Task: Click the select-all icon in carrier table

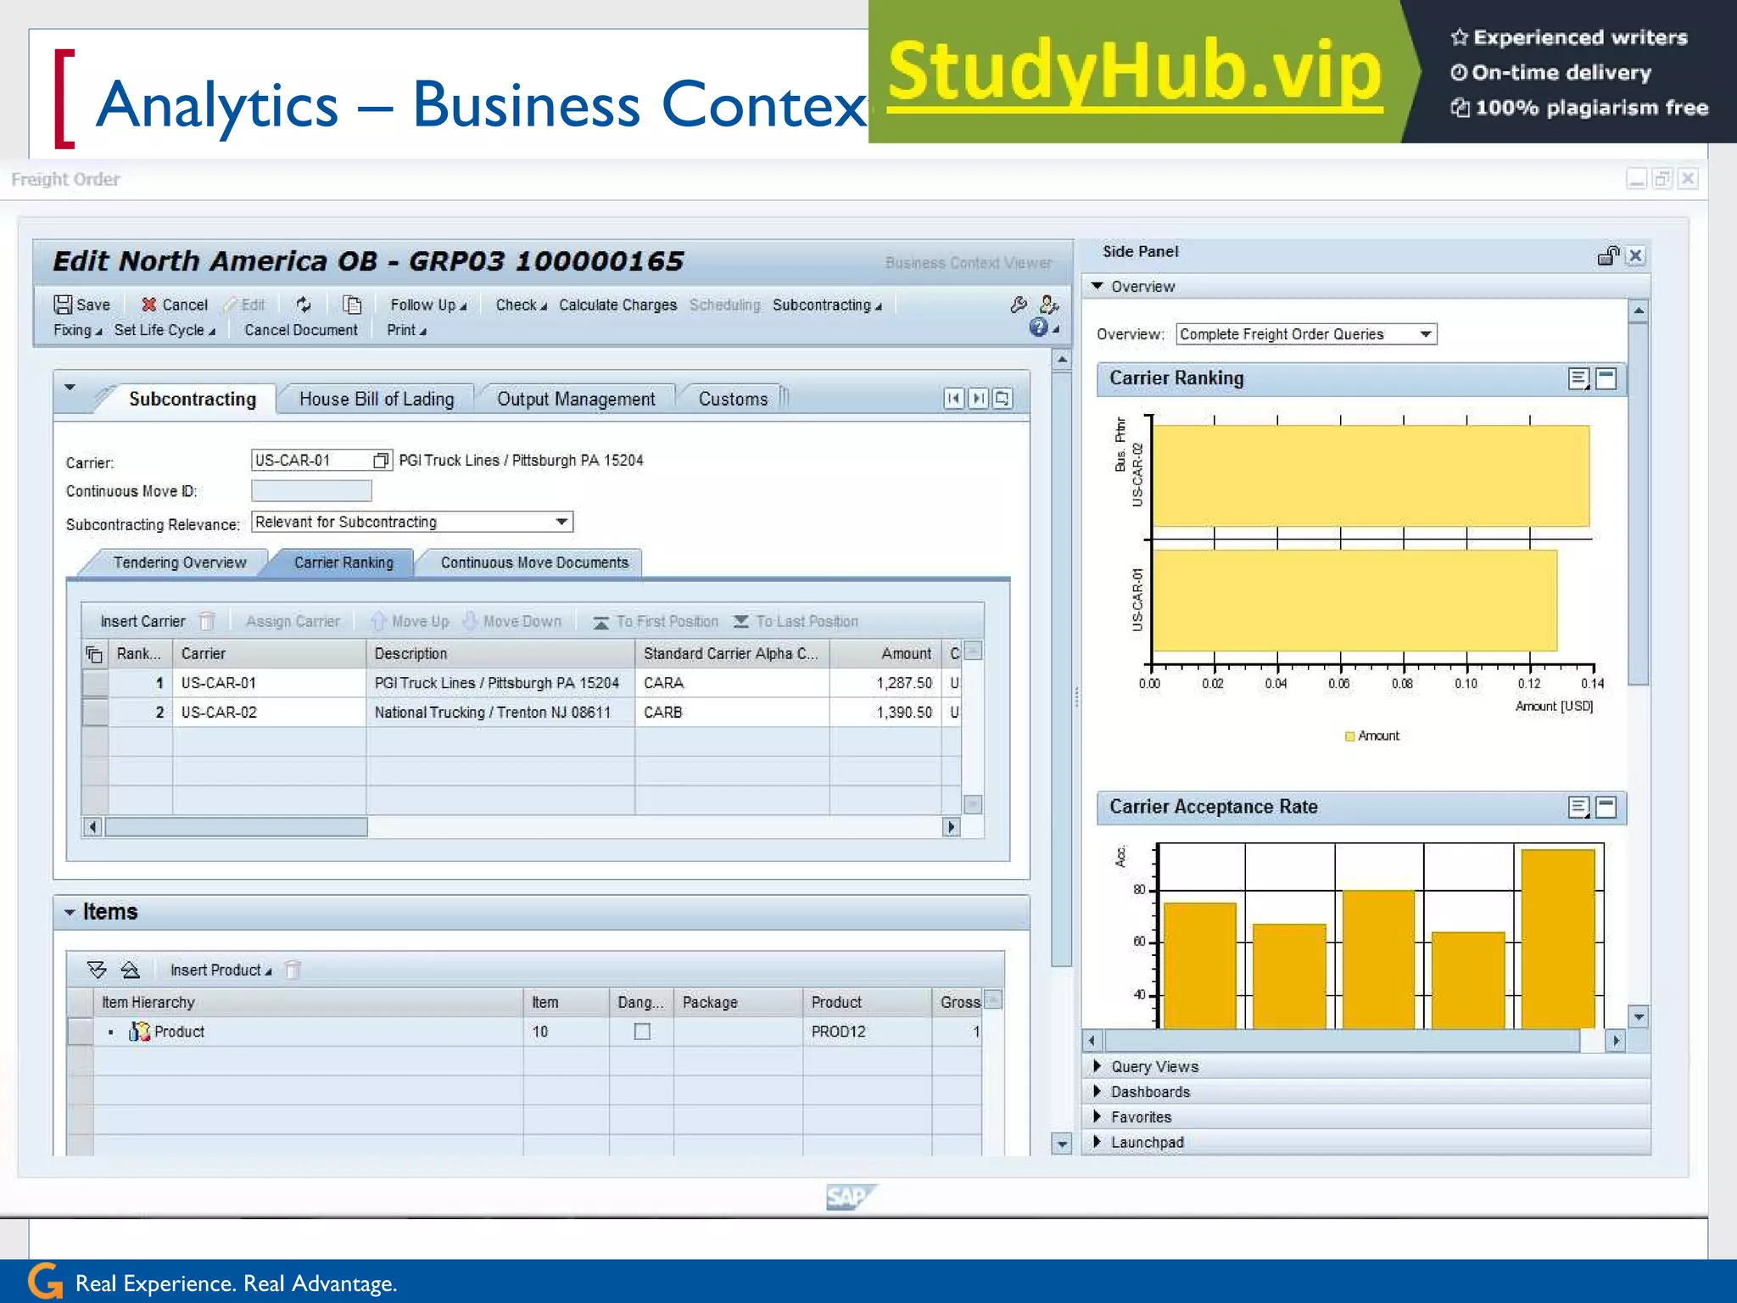Action: click(x=94, y=653)
